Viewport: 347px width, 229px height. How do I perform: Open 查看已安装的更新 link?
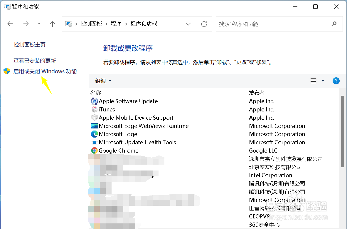tap(35, 61)
